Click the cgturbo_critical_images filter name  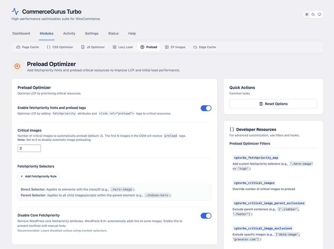pos(254,183)
